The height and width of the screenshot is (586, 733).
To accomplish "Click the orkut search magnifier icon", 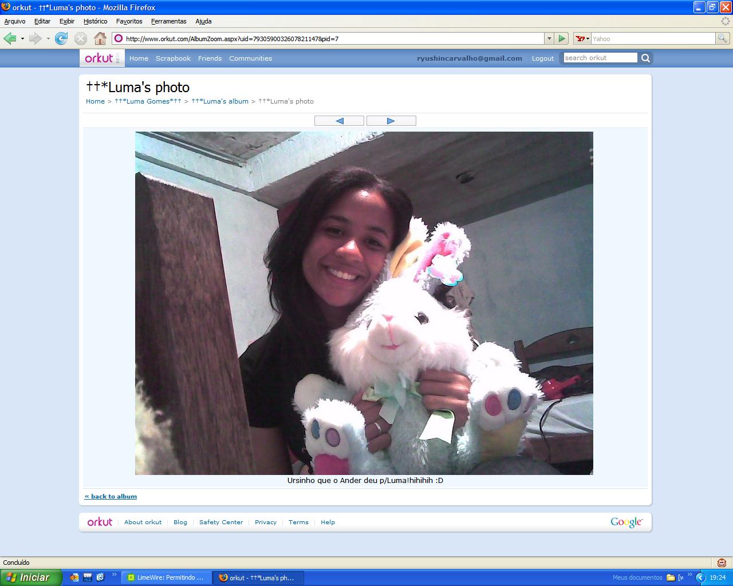I will (645, 58).
